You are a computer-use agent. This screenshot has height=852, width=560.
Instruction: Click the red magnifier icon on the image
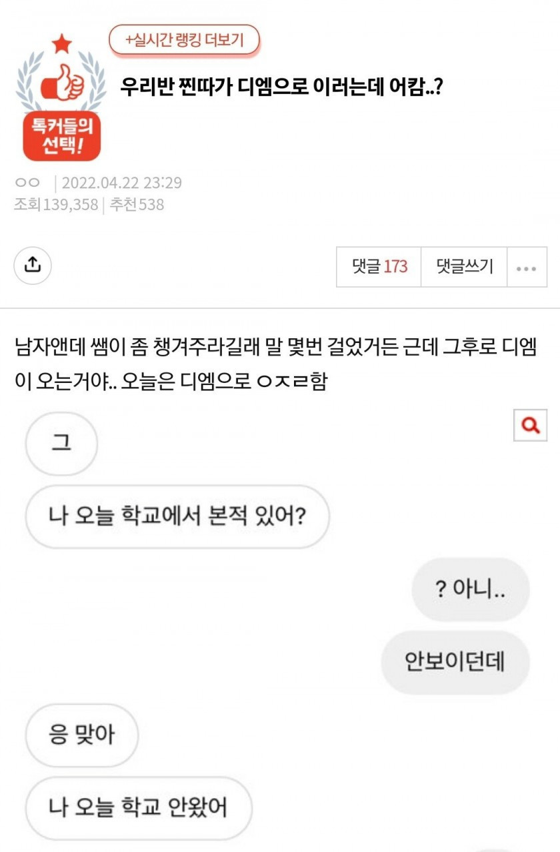point(530,424)
